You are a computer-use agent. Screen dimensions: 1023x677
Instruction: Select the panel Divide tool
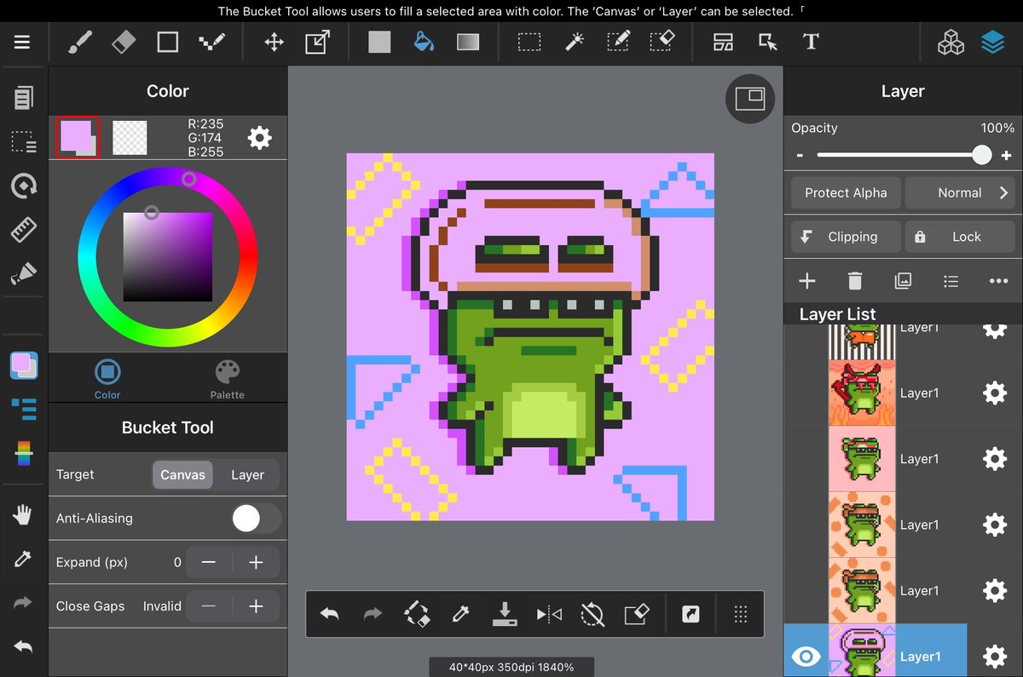coord(724,42)
